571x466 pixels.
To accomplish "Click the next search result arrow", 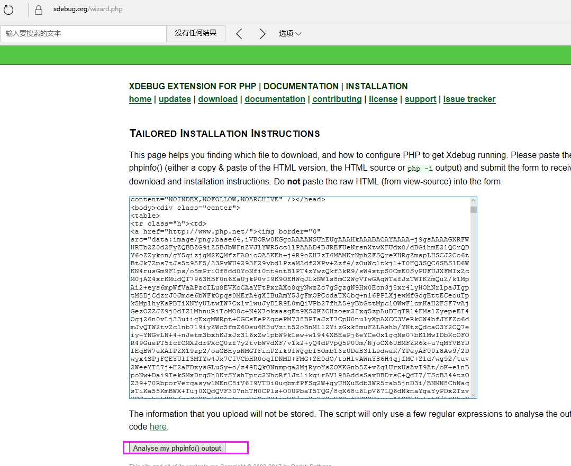I will coord(262,34).
